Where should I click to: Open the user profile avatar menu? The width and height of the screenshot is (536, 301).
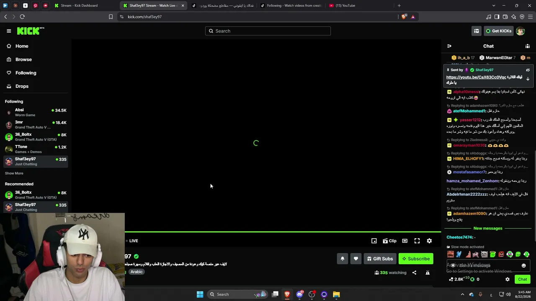coord(520,31)
